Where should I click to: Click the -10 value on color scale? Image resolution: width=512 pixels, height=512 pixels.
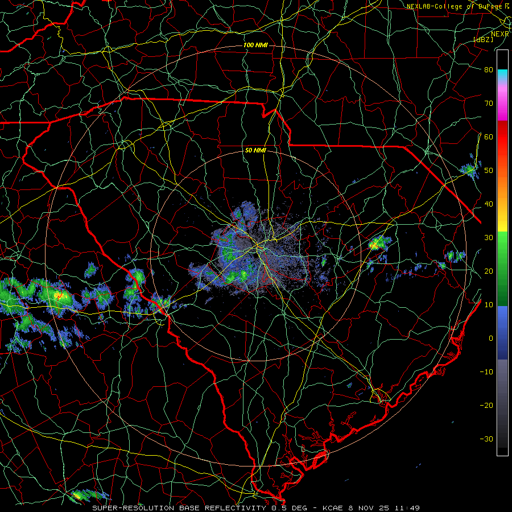[x=486, y=372]
